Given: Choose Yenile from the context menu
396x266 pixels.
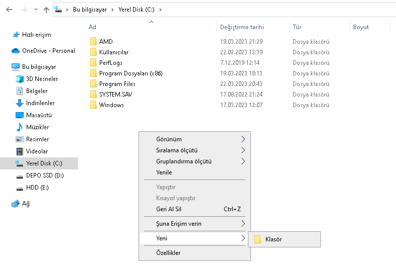Looking at the screenshot, I should (x=164, y=172).
